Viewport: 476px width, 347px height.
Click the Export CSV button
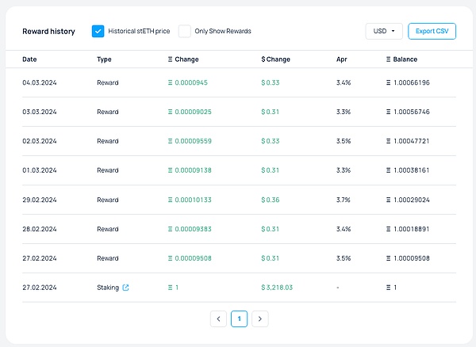[432, 31]
